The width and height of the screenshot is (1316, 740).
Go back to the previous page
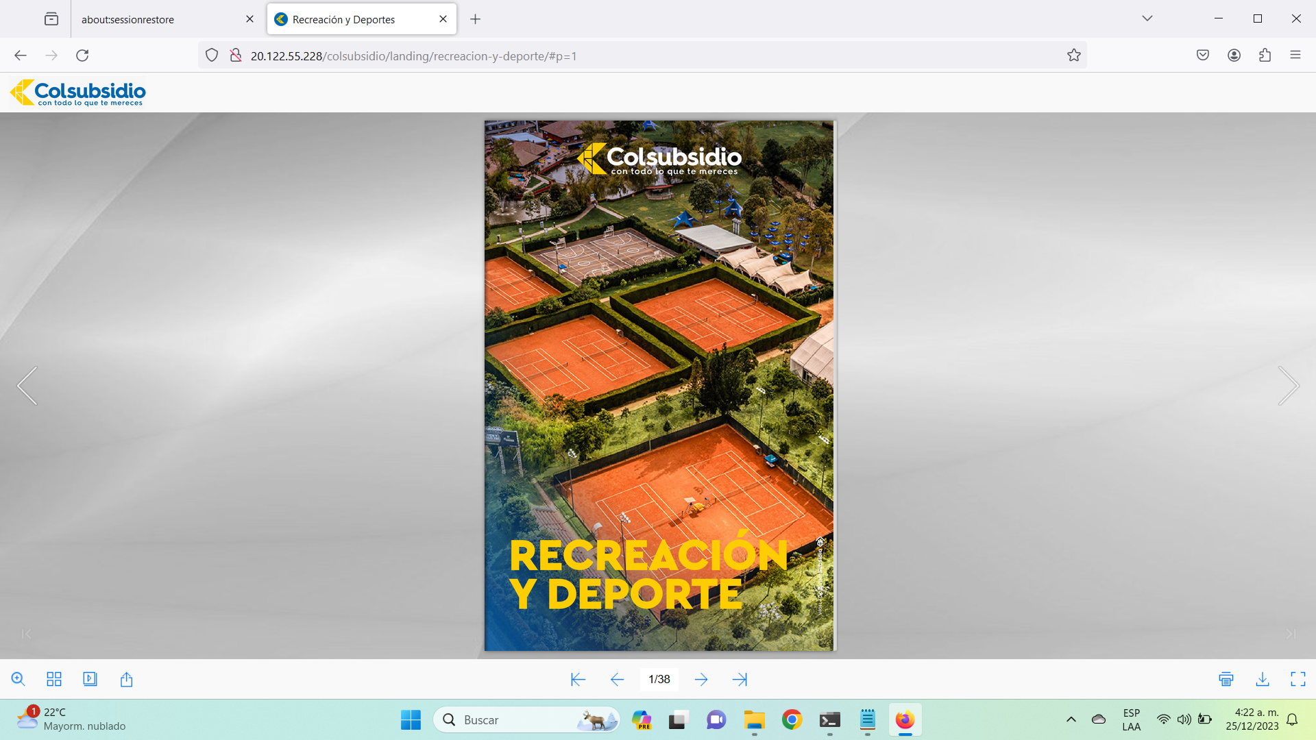click(21, 56)
